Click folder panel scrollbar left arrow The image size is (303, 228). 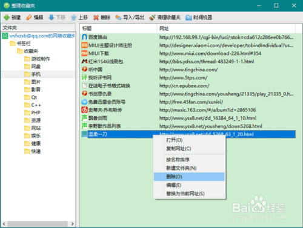(x=4, y=224)
